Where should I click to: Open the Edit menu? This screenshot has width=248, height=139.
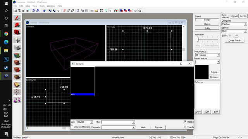pyautogui.click(x=21, y=6)
